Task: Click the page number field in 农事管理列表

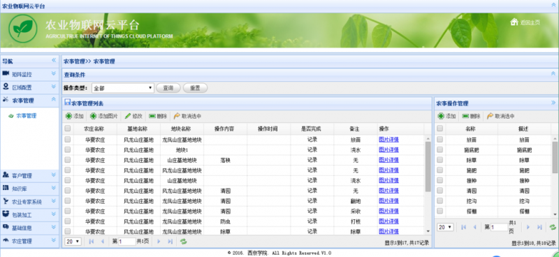Action: pyautogui.click(x=127, y=242)
